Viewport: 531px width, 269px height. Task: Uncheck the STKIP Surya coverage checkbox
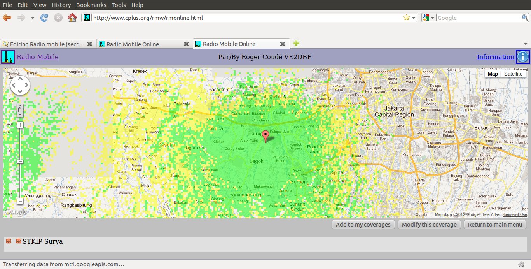tap(18, 241)
